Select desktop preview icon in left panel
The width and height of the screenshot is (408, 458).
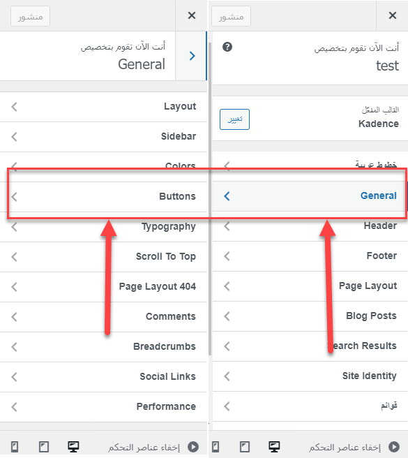tap(73, 447)
